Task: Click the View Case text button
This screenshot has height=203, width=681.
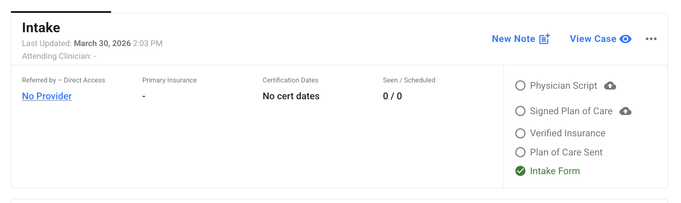Action: point(593,39)
